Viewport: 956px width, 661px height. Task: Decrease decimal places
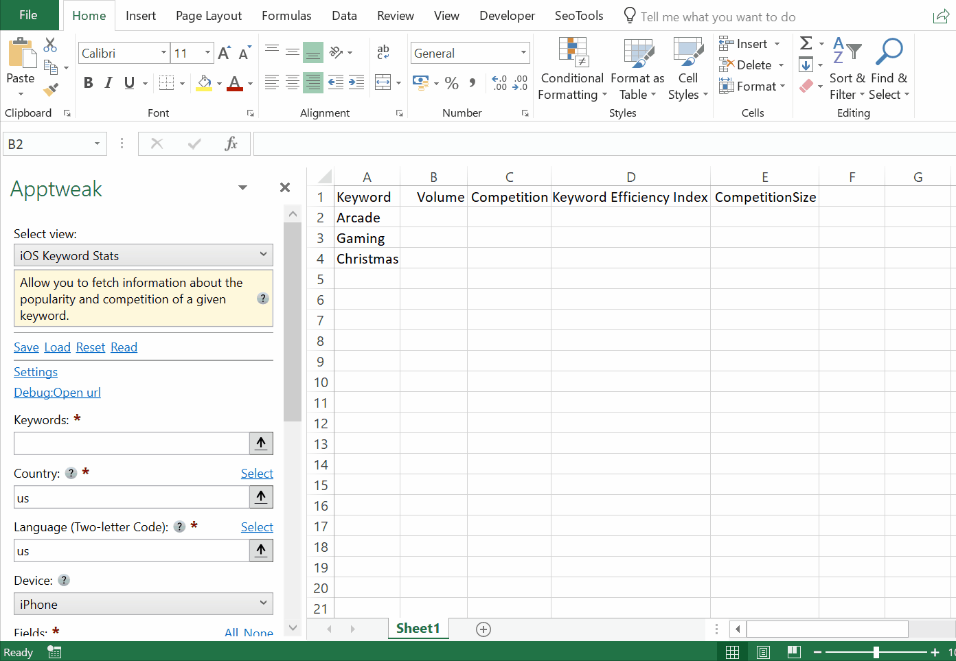521,83
